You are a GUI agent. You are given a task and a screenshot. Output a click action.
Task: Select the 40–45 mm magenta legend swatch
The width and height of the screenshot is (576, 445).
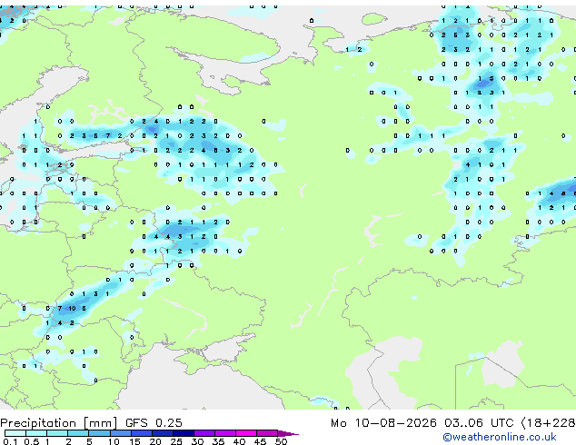[x=246, y=433]
